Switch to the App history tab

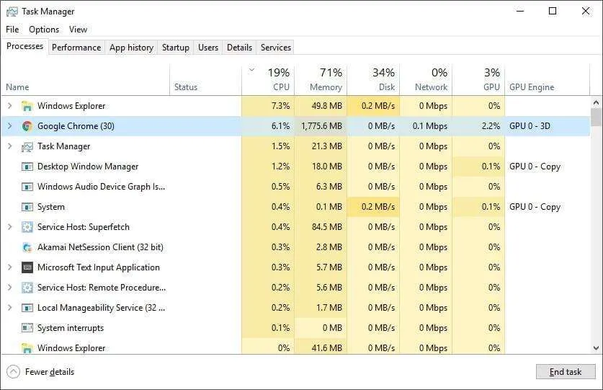(131, 48)
